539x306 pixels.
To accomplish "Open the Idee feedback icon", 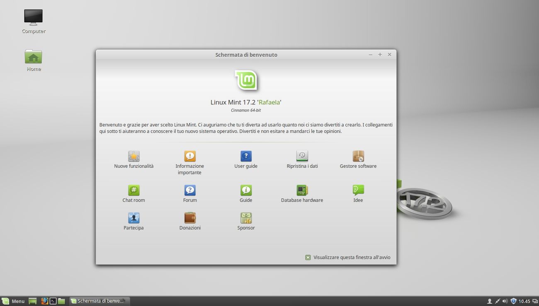I will [358, 193].
